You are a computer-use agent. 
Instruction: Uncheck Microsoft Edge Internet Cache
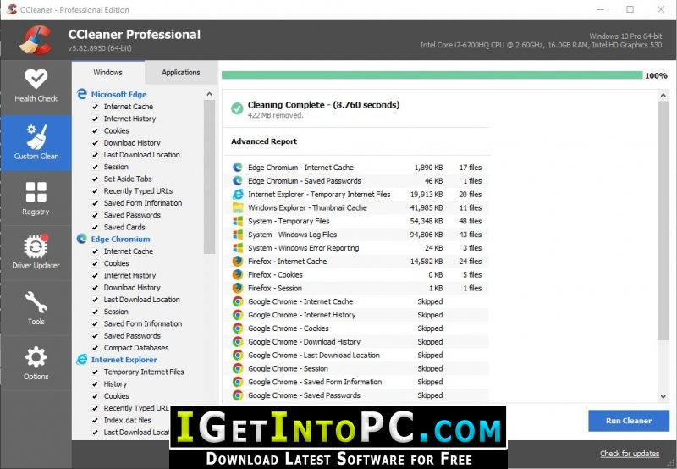coord(96,107)
